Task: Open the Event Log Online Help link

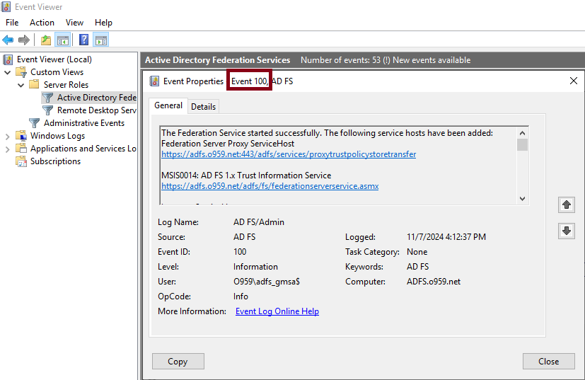Action: (277, 311)
